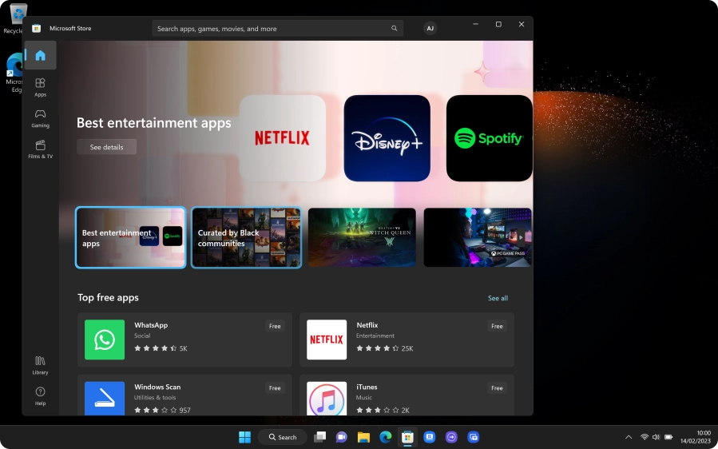Open File Explorer from the taskbar

coord(363,437)
